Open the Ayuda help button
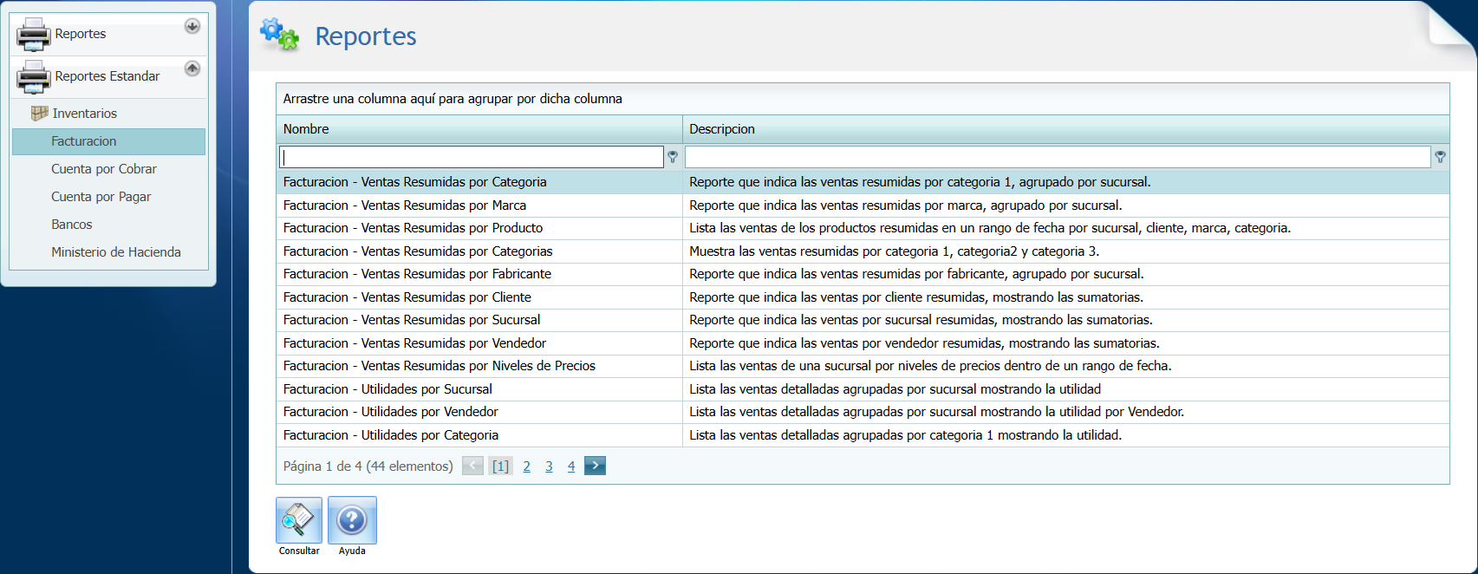The height and width of the screenshot is (574, 1478). point(352,526)
